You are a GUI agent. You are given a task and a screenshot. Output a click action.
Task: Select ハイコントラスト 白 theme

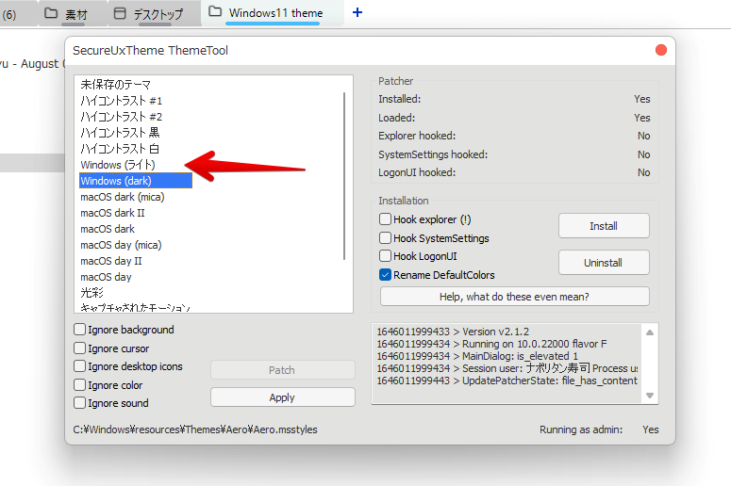point(120,149)
